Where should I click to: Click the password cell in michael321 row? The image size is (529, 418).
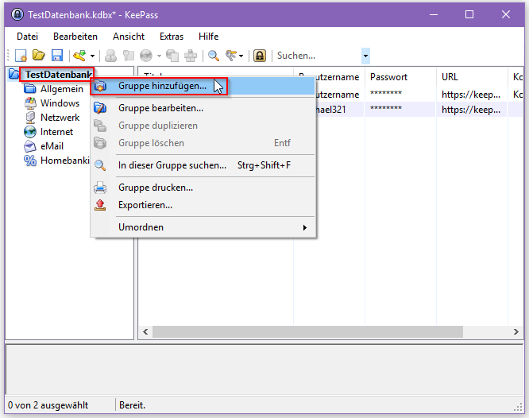[400, 110]
